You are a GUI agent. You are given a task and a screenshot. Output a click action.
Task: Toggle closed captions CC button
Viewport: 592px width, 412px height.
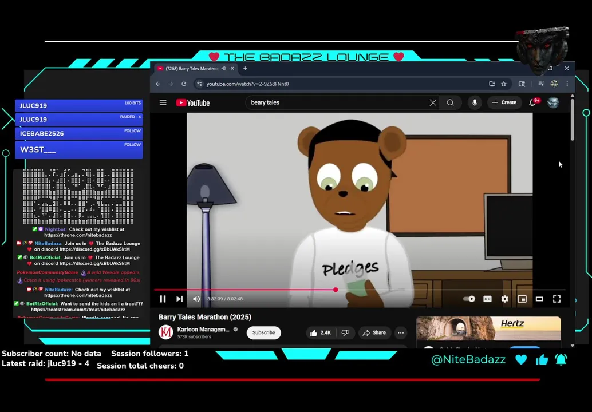[487, 299]
